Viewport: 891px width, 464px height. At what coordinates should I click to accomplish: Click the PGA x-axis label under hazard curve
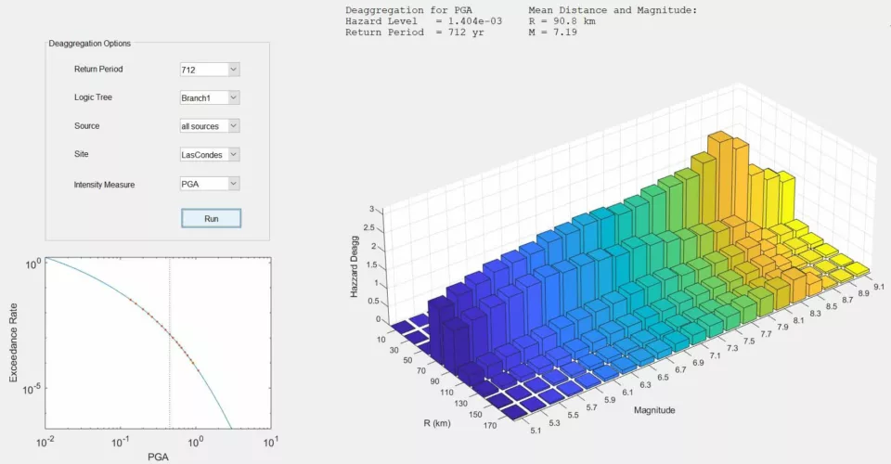pos(158,457)
